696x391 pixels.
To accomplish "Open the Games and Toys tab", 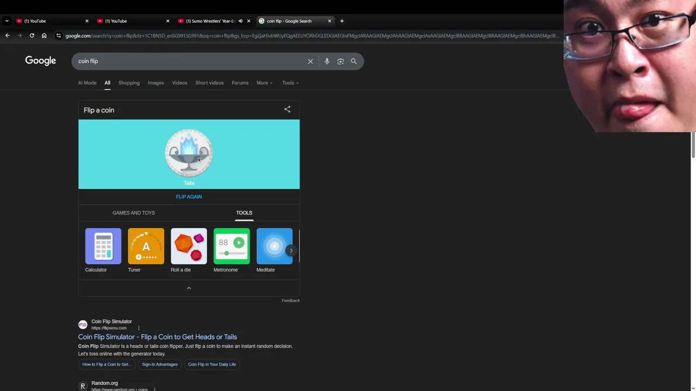I will 134,213.
